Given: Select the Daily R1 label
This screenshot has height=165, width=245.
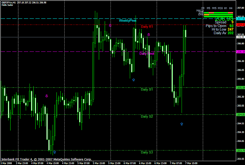Looking at the screenshot, I should coord(147,27).
